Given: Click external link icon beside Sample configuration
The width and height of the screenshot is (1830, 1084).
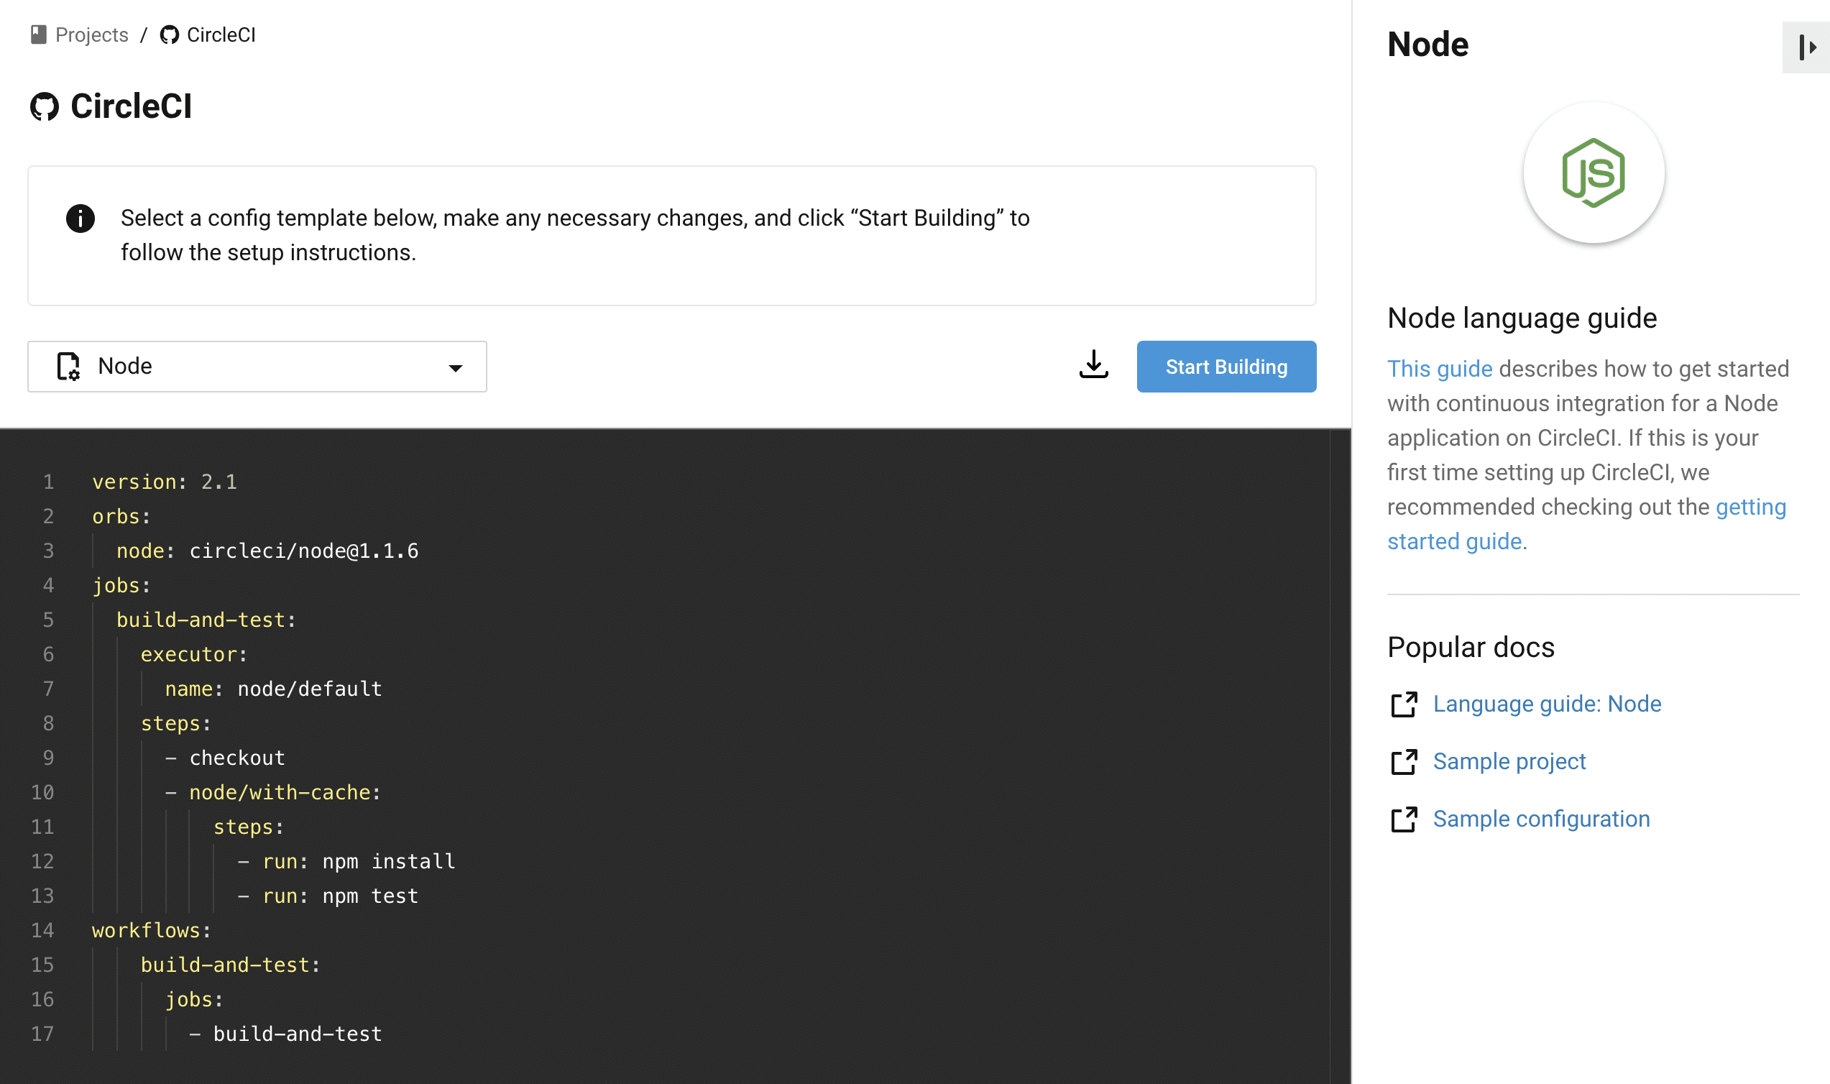Looking at the screenshot, I should (x=1403, y=819).
